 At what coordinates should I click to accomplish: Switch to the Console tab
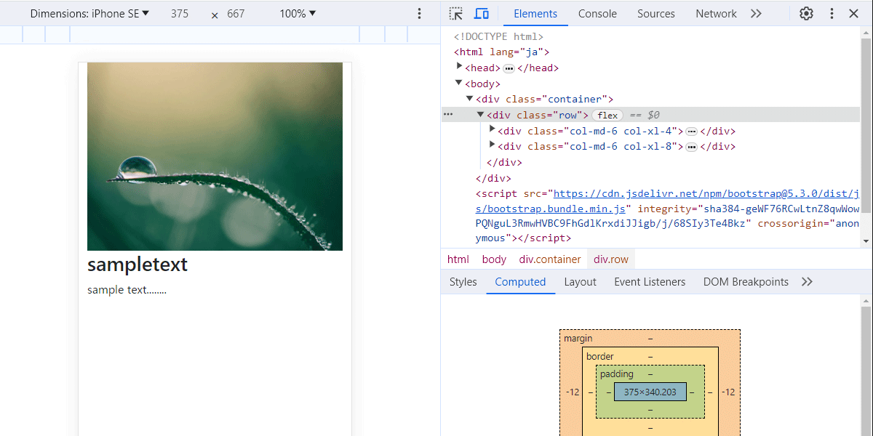[x=597, y=14]
